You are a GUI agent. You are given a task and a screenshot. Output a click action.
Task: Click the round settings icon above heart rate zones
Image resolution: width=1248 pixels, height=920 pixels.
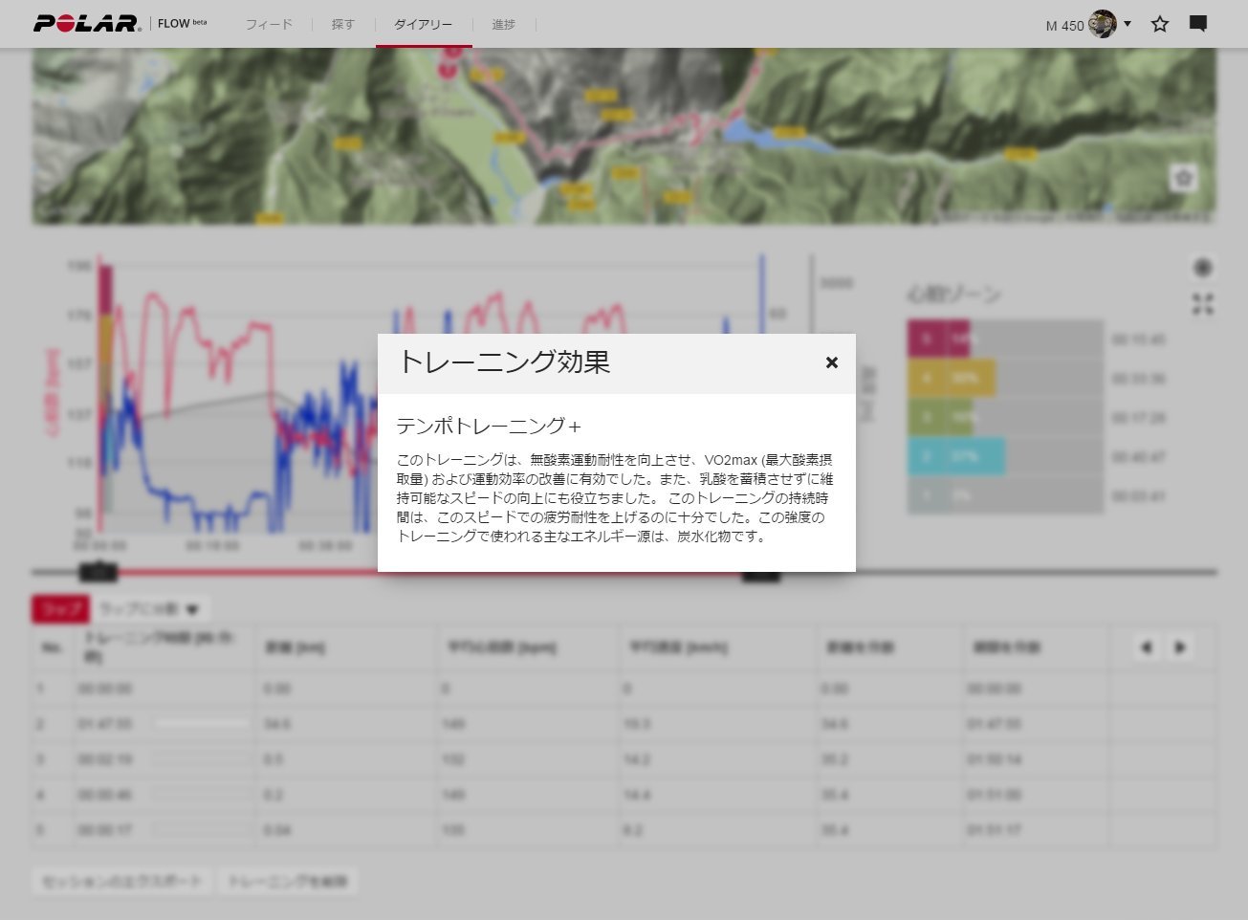(x=1202, y=268)
